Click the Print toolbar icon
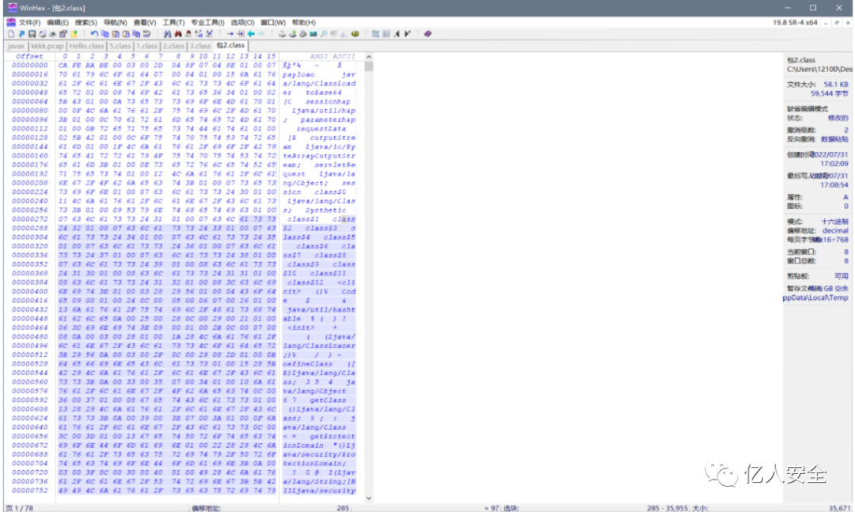855x512 pixels. (x=43, y=34)
